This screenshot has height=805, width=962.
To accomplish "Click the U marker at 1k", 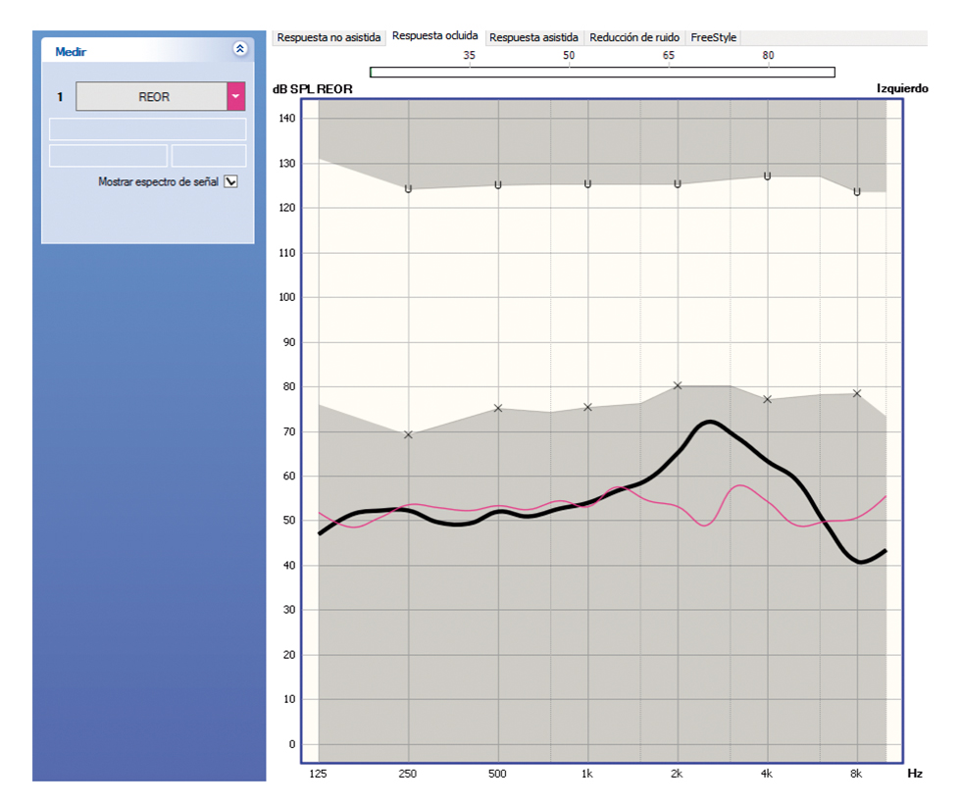I will (x=587, y=184).
